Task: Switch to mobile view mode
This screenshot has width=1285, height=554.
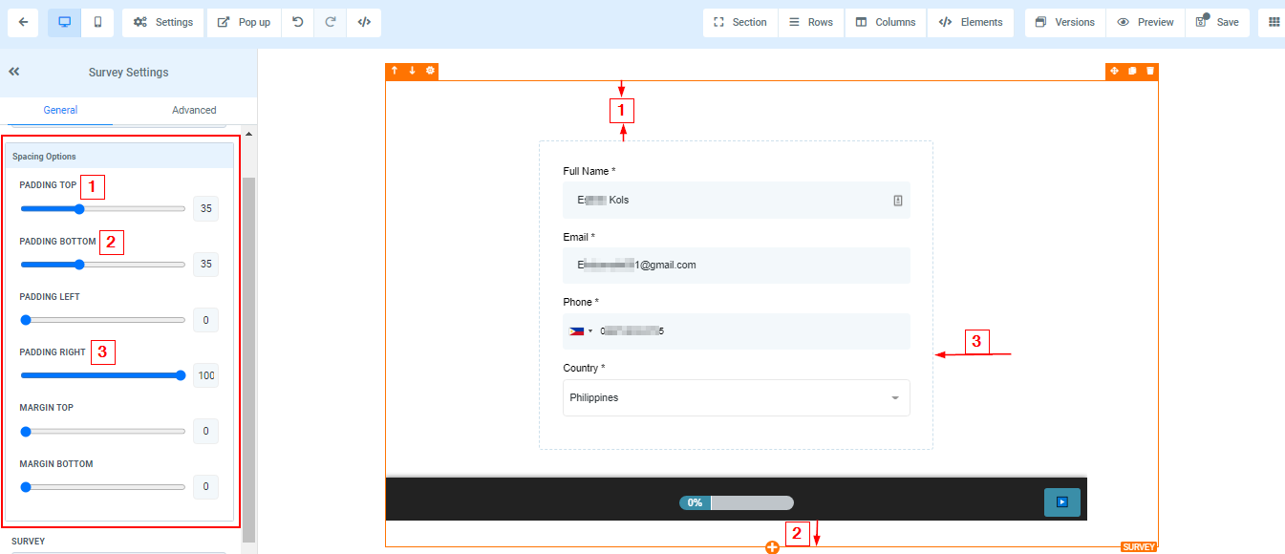Action: click(x=97, y=22)
